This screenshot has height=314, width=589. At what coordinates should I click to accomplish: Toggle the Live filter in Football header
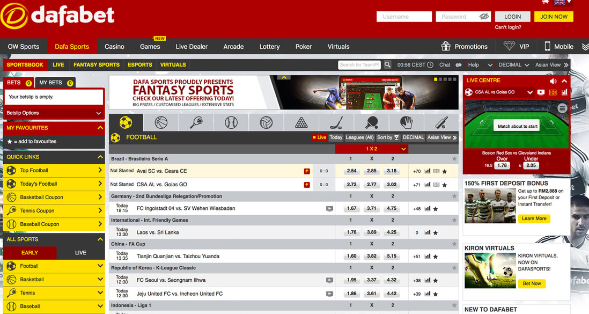pyautogui.click(x=319, y=137)
